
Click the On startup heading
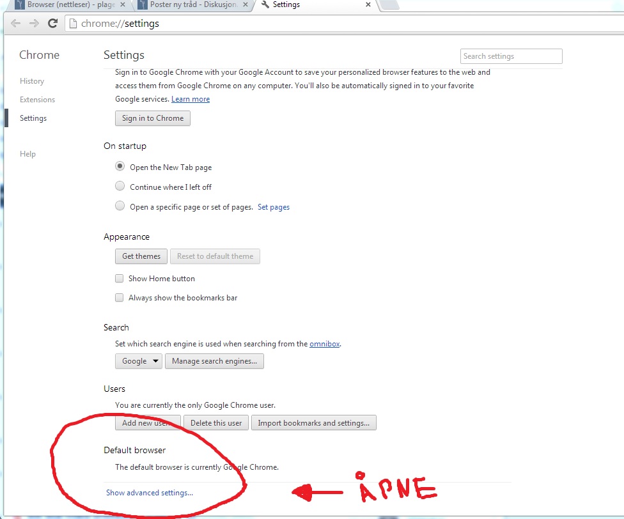(x=125, y=146)
